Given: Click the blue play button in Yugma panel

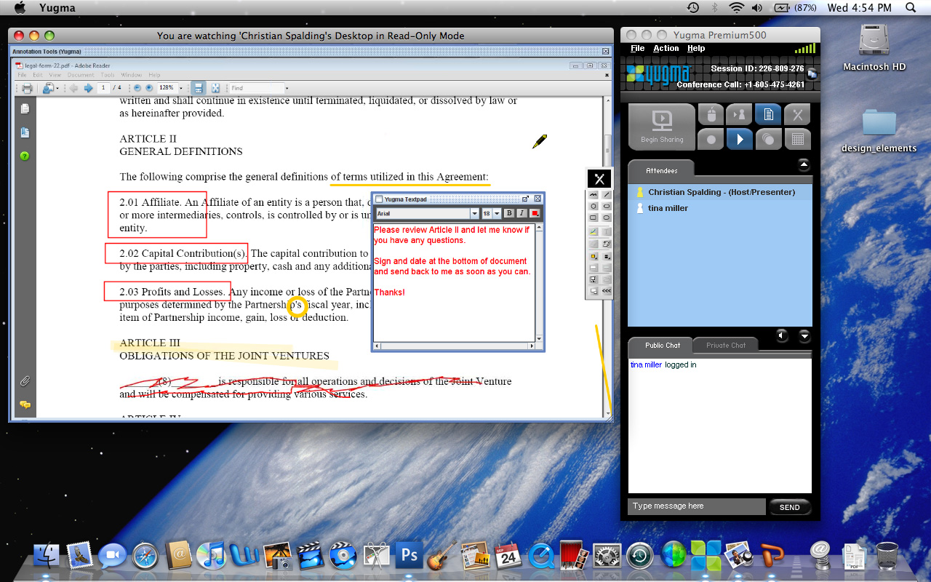Looking at the screenshot, I should (740, 139).
